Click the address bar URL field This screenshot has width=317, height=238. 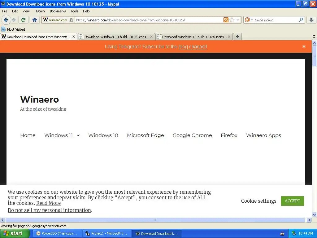tap(149, 20)
